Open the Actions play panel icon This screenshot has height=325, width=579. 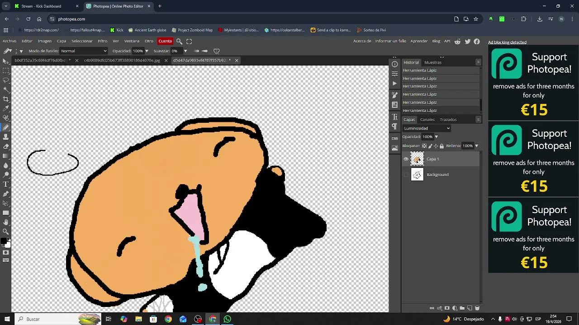(x=395, y=84)
